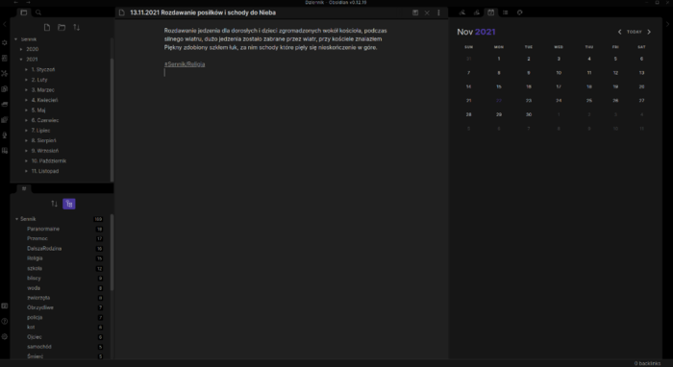Viewport: 673px width, 367px height.
Task: Collapse the Sennik tag group in tag pane
Action: tap(16, 219)
